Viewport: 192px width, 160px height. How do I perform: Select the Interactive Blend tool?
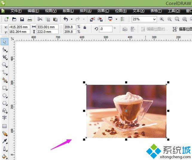pyautogui.click(x=5, y=134)
